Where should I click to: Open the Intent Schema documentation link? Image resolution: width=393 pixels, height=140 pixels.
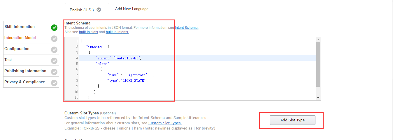(x=187, y=28)
